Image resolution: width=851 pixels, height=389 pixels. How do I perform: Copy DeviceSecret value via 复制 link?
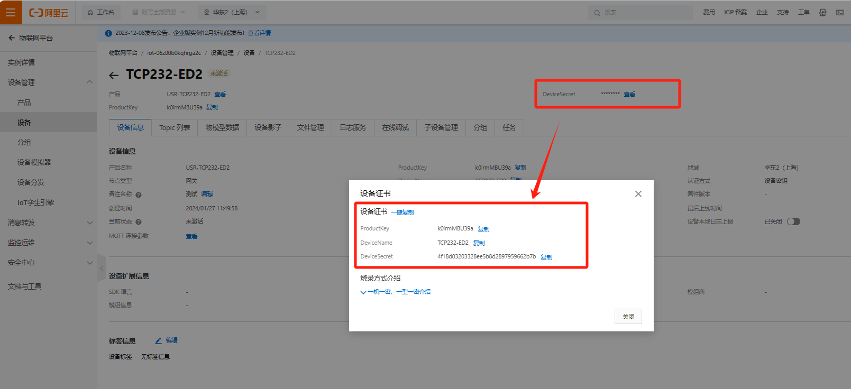[x=546, y=257]
